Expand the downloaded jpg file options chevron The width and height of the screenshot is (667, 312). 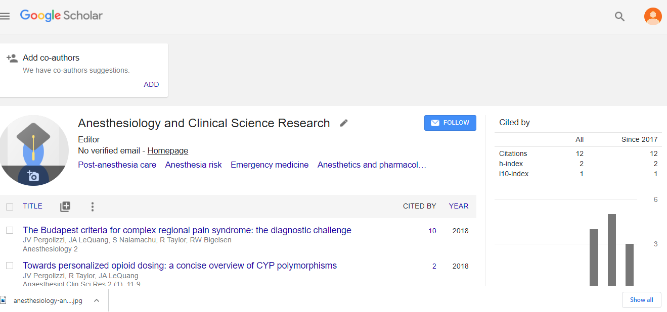(x=97, y=300)
